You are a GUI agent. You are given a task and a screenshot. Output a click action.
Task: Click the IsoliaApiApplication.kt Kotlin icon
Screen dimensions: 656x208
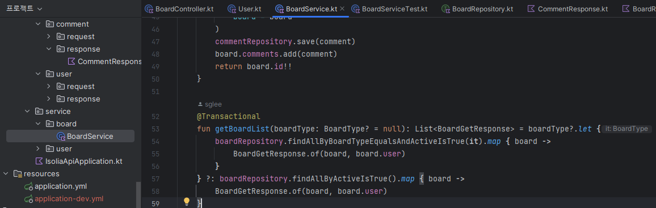(x=39, y=161)
